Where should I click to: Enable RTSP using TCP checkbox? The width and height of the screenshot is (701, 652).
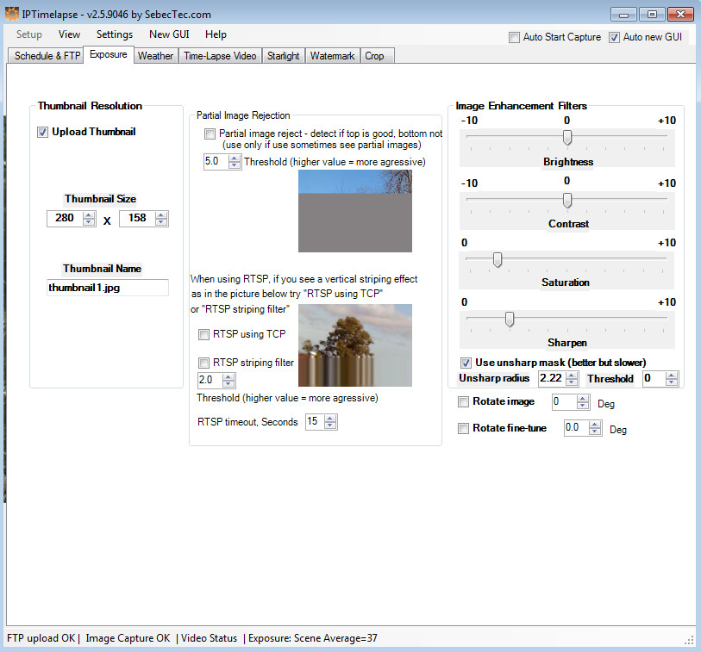point(203,334)
